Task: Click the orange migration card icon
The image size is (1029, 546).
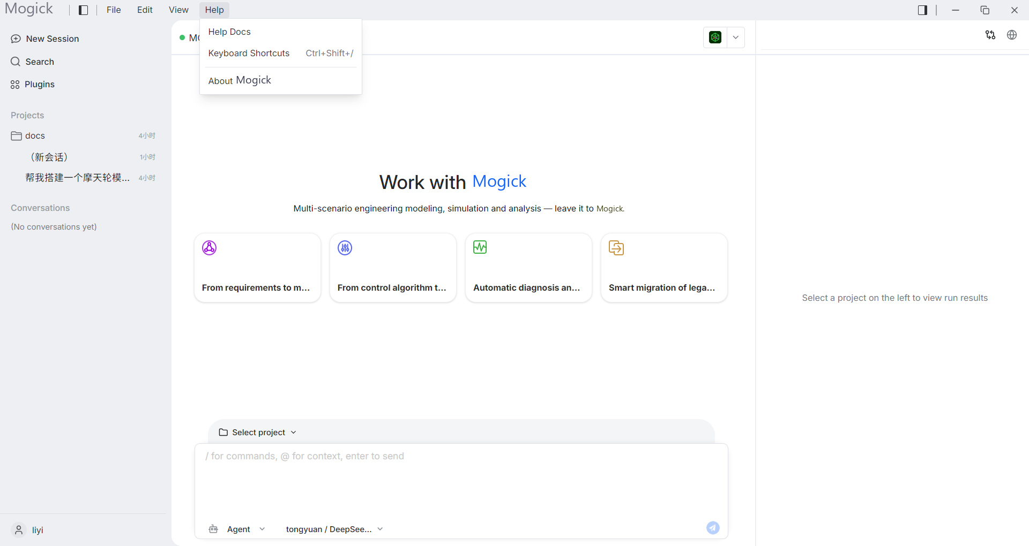Action: [x=616, y=248]
